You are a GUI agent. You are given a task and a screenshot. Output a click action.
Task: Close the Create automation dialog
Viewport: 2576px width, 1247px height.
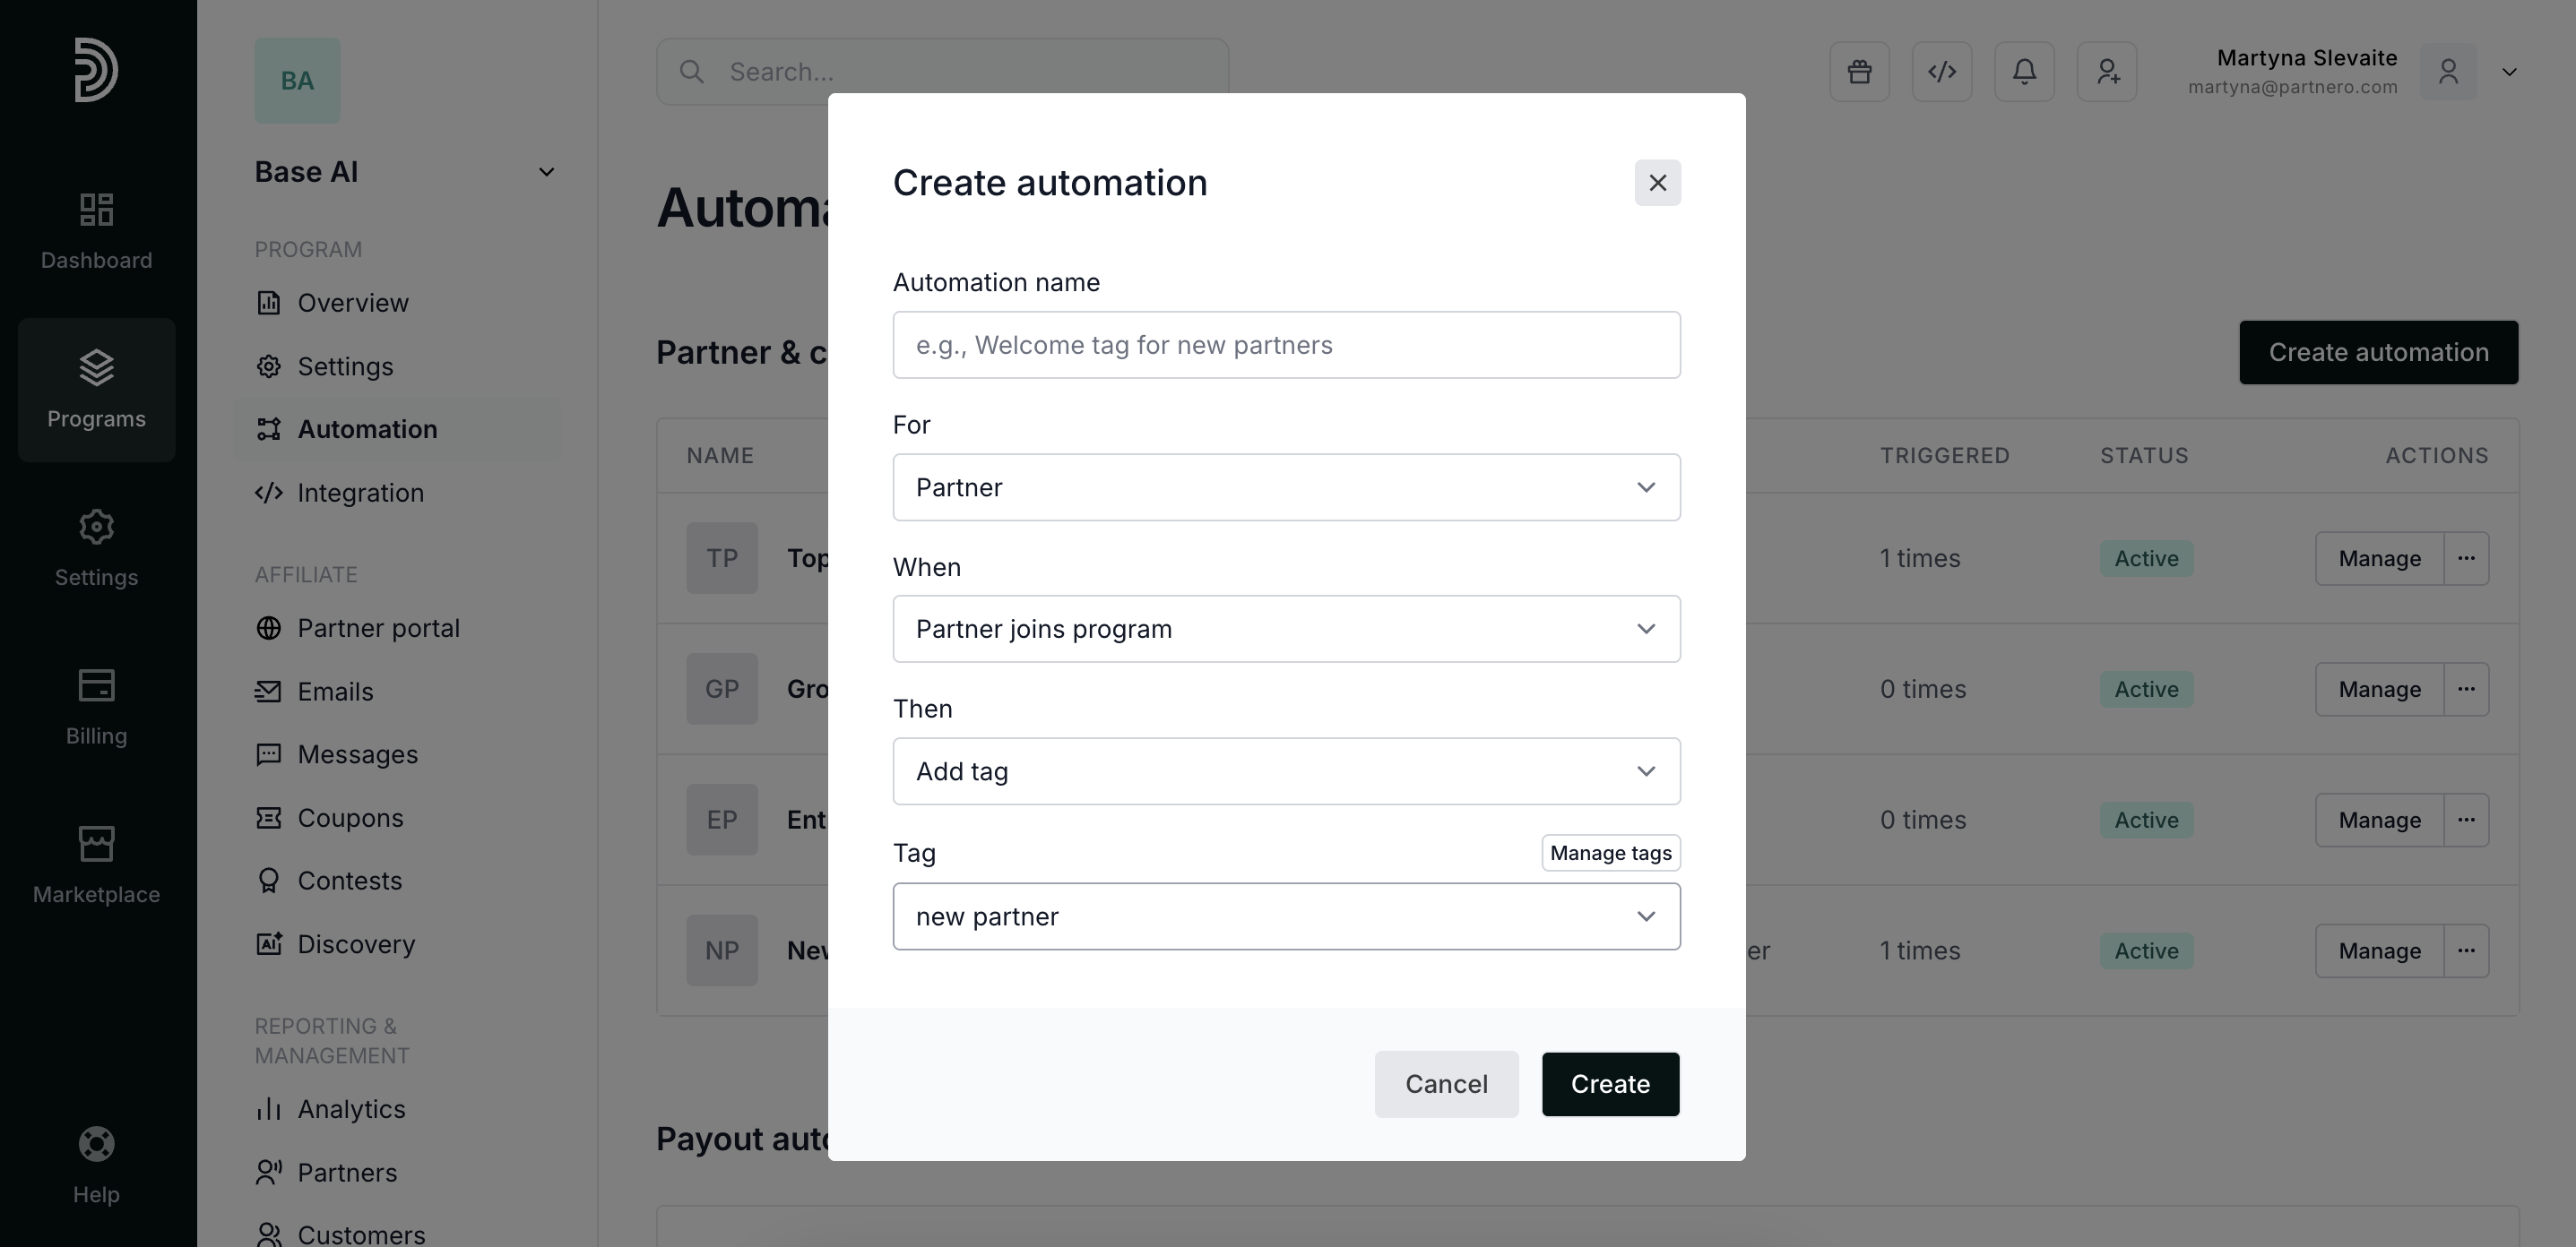[x=1657, y=183]
